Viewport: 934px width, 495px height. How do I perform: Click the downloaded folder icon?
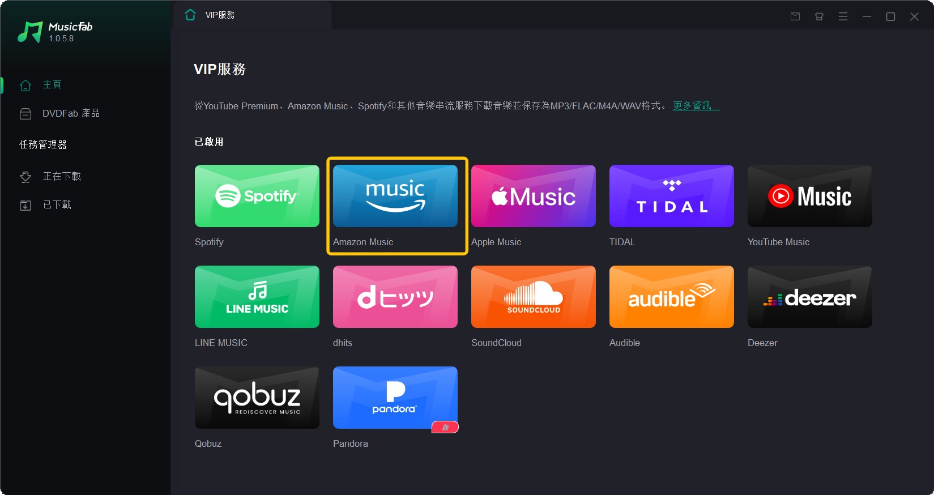(25, 205)
